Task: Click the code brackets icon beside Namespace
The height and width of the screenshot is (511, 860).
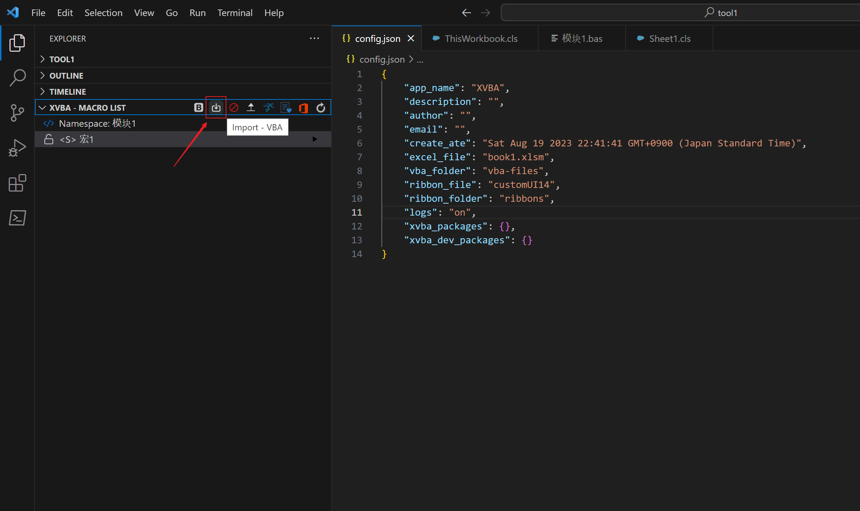Action: pos(49,123)
